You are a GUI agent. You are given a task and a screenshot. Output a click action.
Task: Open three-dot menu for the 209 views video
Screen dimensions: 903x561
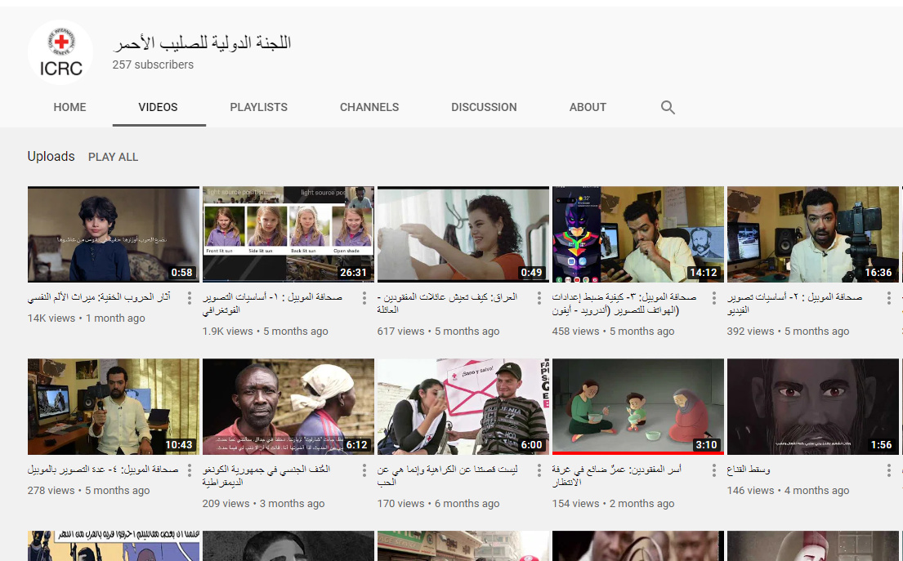click(x=365, y=470)
